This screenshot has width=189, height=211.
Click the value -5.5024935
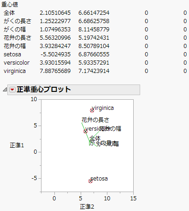click(x=56, y=54)
